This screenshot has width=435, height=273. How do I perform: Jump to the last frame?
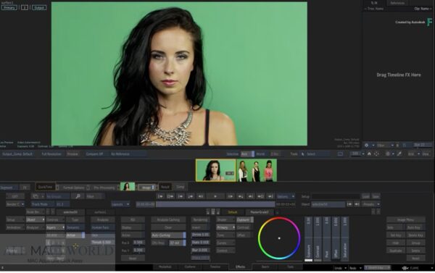point(270,196)
